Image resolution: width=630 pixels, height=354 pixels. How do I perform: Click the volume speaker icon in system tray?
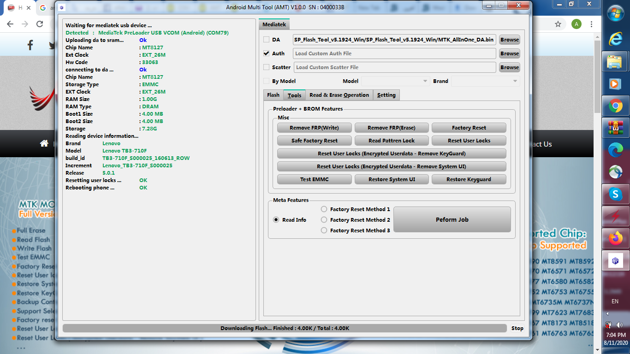point(619,325)
